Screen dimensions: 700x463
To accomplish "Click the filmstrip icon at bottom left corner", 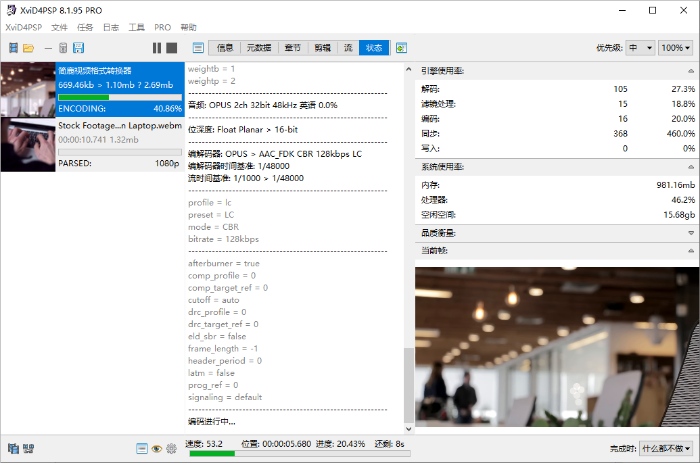I will pos(13,448).
